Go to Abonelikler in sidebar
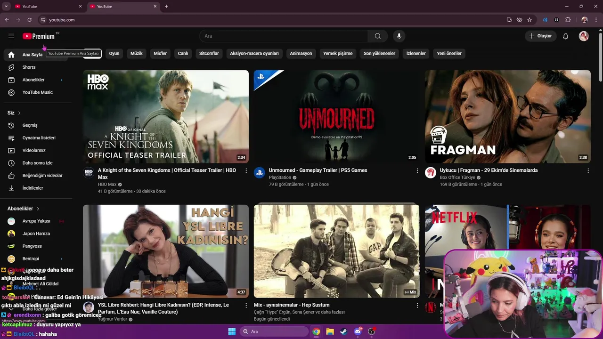 [36, 80]
